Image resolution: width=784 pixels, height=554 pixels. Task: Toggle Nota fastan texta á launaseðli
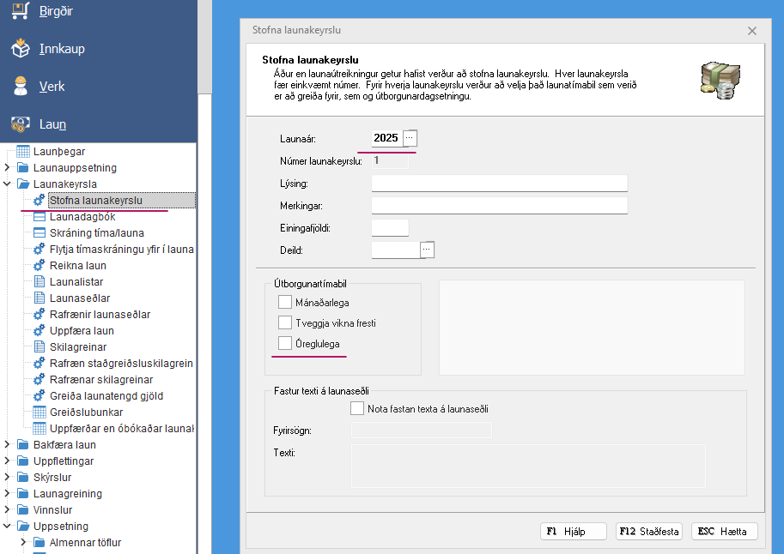357,409
